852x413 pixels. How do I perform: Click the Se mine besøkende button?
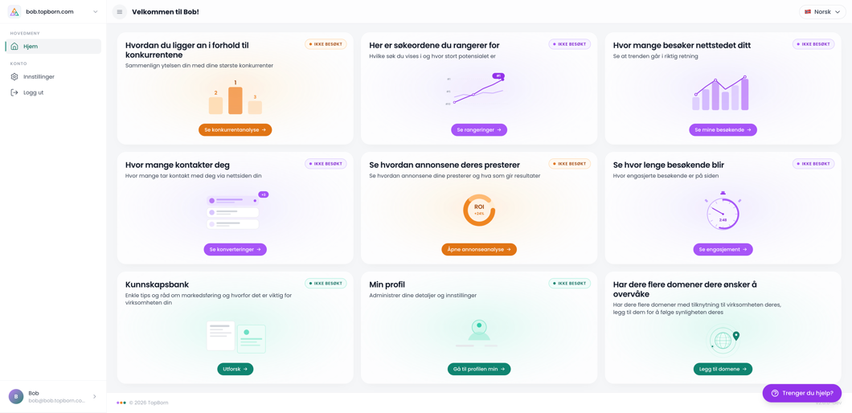click(x=723, y=130)
